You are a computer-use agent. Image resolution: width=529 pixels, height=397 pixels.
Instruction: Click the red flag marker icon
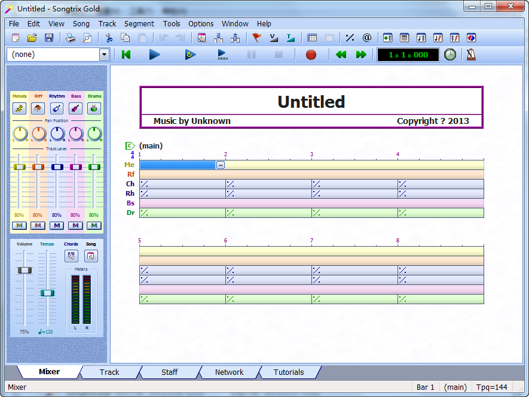pyautogui.click(x=257, y=38)
